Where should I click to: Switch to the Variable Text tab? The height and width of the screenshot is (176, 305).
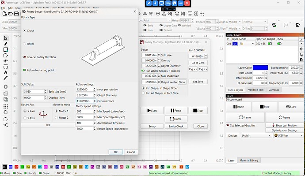(x=255, y=90)
